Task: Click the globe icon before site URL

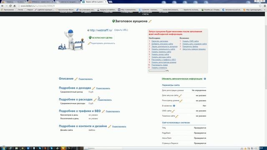Action: 88,30
